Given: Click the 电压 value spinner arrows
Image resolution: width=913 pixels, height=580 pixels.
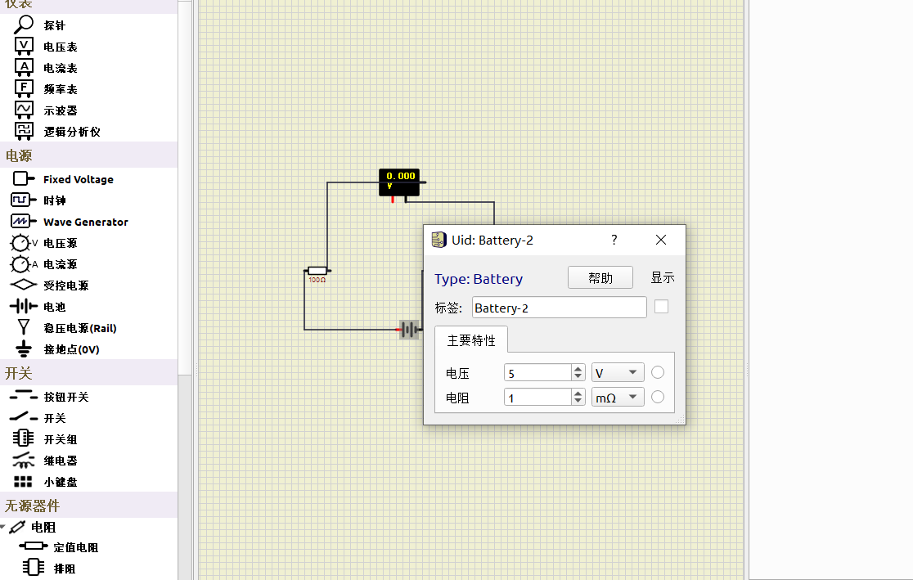Looking at the screenshot, I should (x=578, y=373).
